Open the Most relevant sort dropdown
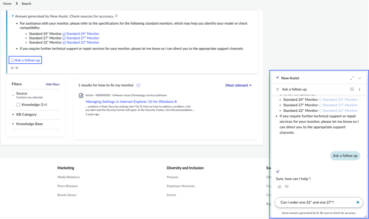Viewport: 369px width, 219px height. (x=238, y=85)
